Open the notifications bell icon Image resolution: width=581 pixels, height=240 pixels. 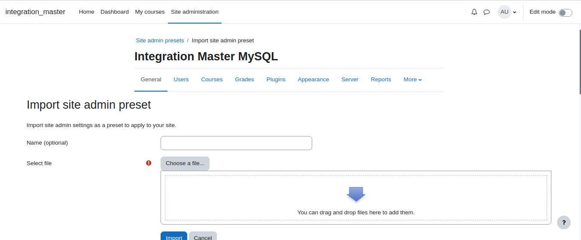(x=474, y=12)
